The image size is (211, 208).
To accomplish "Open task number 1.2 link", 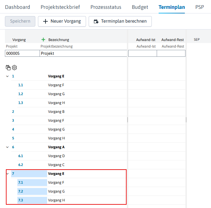I will coord(21,94).
